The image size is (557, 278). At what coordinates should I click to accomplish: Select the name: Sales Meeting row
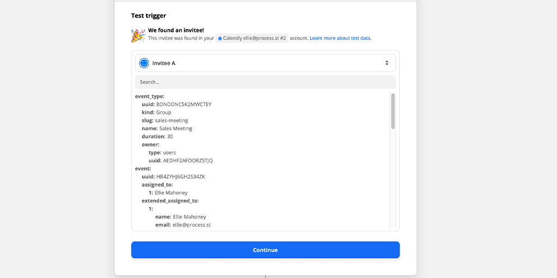(x=167, y=128)
